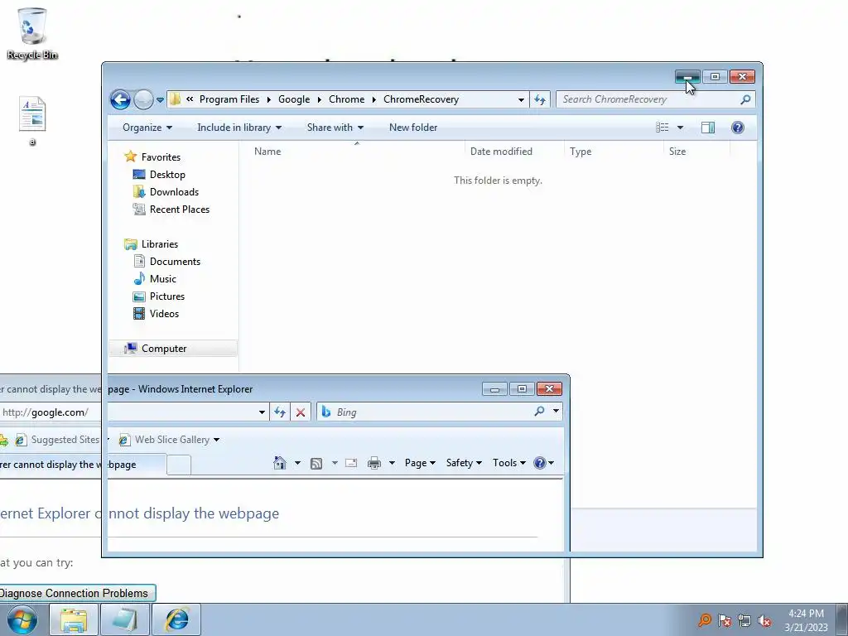Open the Windows Start menu
Viewport: 848px width, 636px height.
[x=22, y=619]
